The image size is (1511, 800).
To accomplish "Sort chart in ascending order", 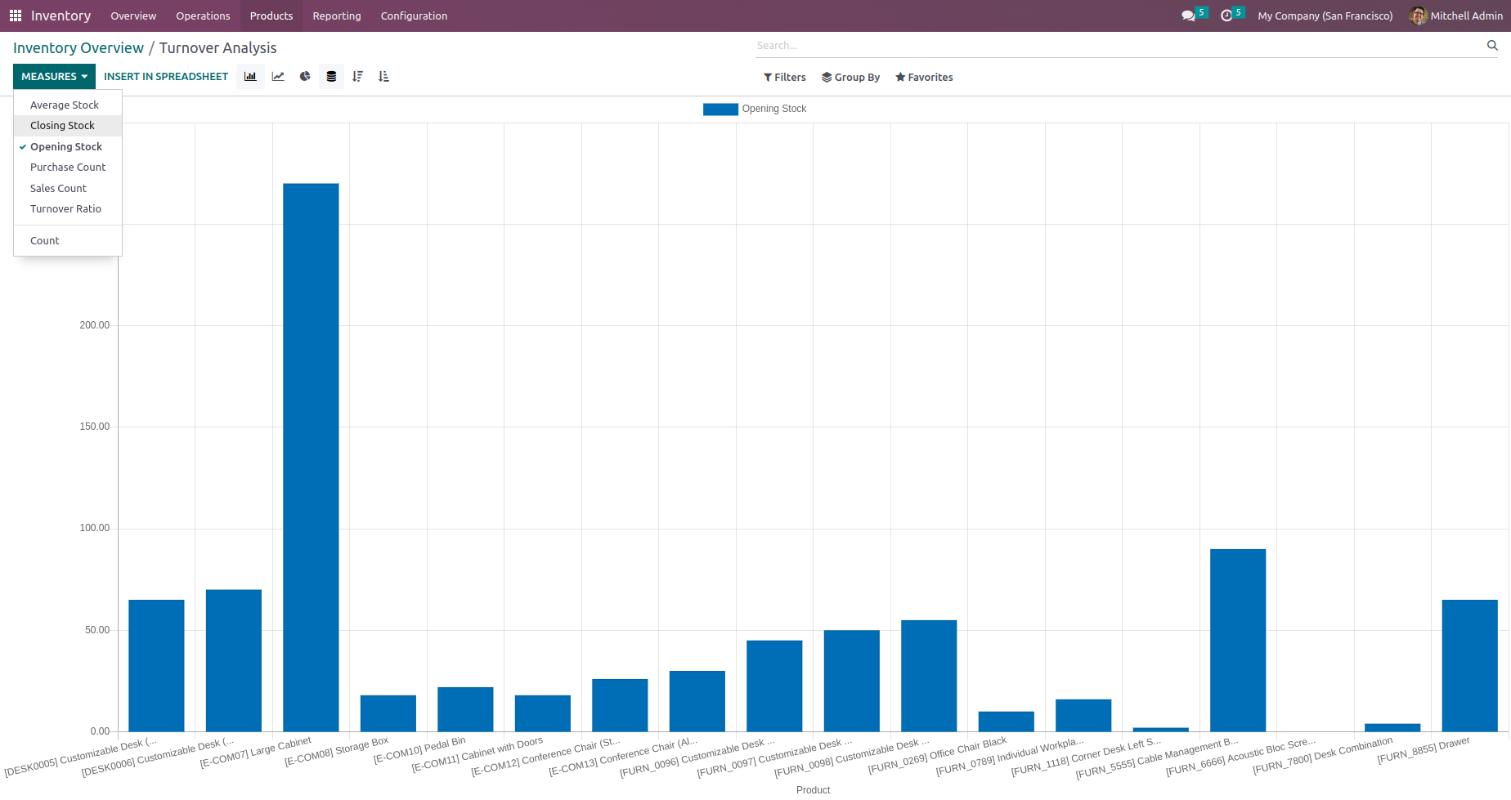I will point(383,77).
